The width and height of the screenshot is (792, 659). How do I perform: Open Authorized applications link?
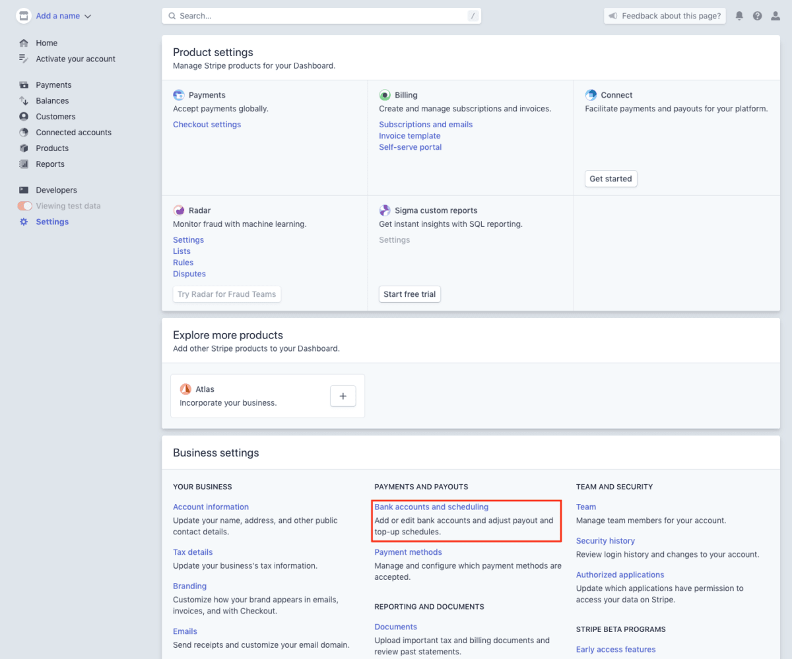[x=620, y=575]
